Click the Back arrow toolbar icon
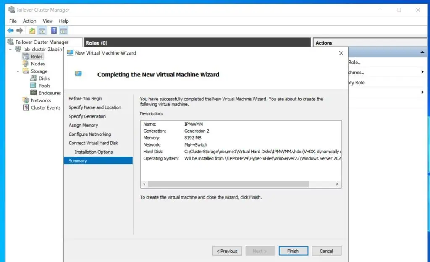Image resolution: width=430 pixels, height=262 pixels. (10, 31)
